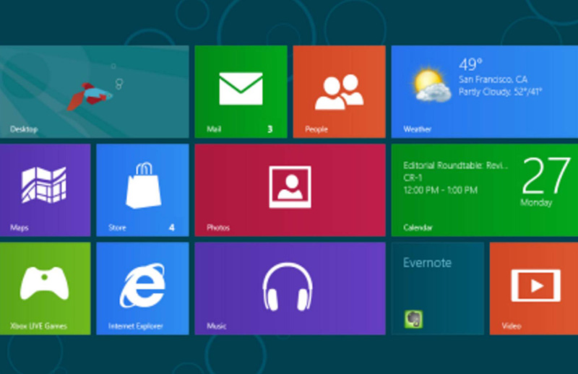Viewport: 578px width, 374px height.
Task: Click the Mail unread count 3
Action: click(x=269, y=129)
